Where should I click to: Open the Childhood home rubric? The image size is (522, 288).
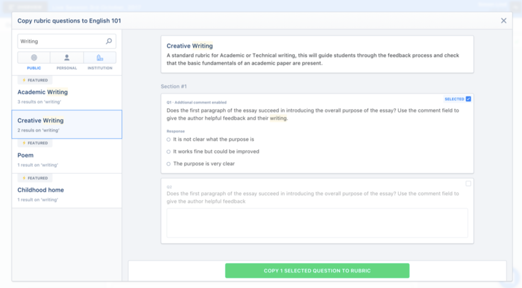point(40,190)
